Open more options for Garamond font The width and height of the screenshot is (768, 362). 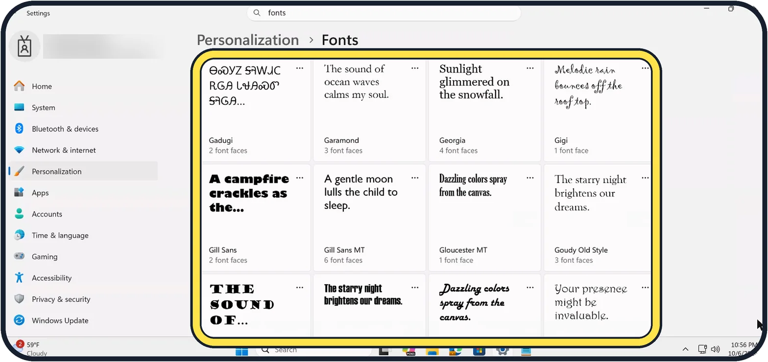(415, 68)
